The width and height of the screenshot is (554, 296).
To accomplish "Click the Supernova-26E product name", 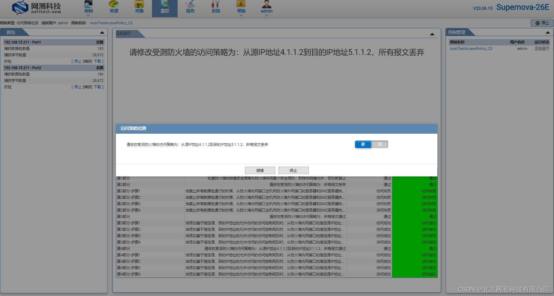I will coord(523,7).
